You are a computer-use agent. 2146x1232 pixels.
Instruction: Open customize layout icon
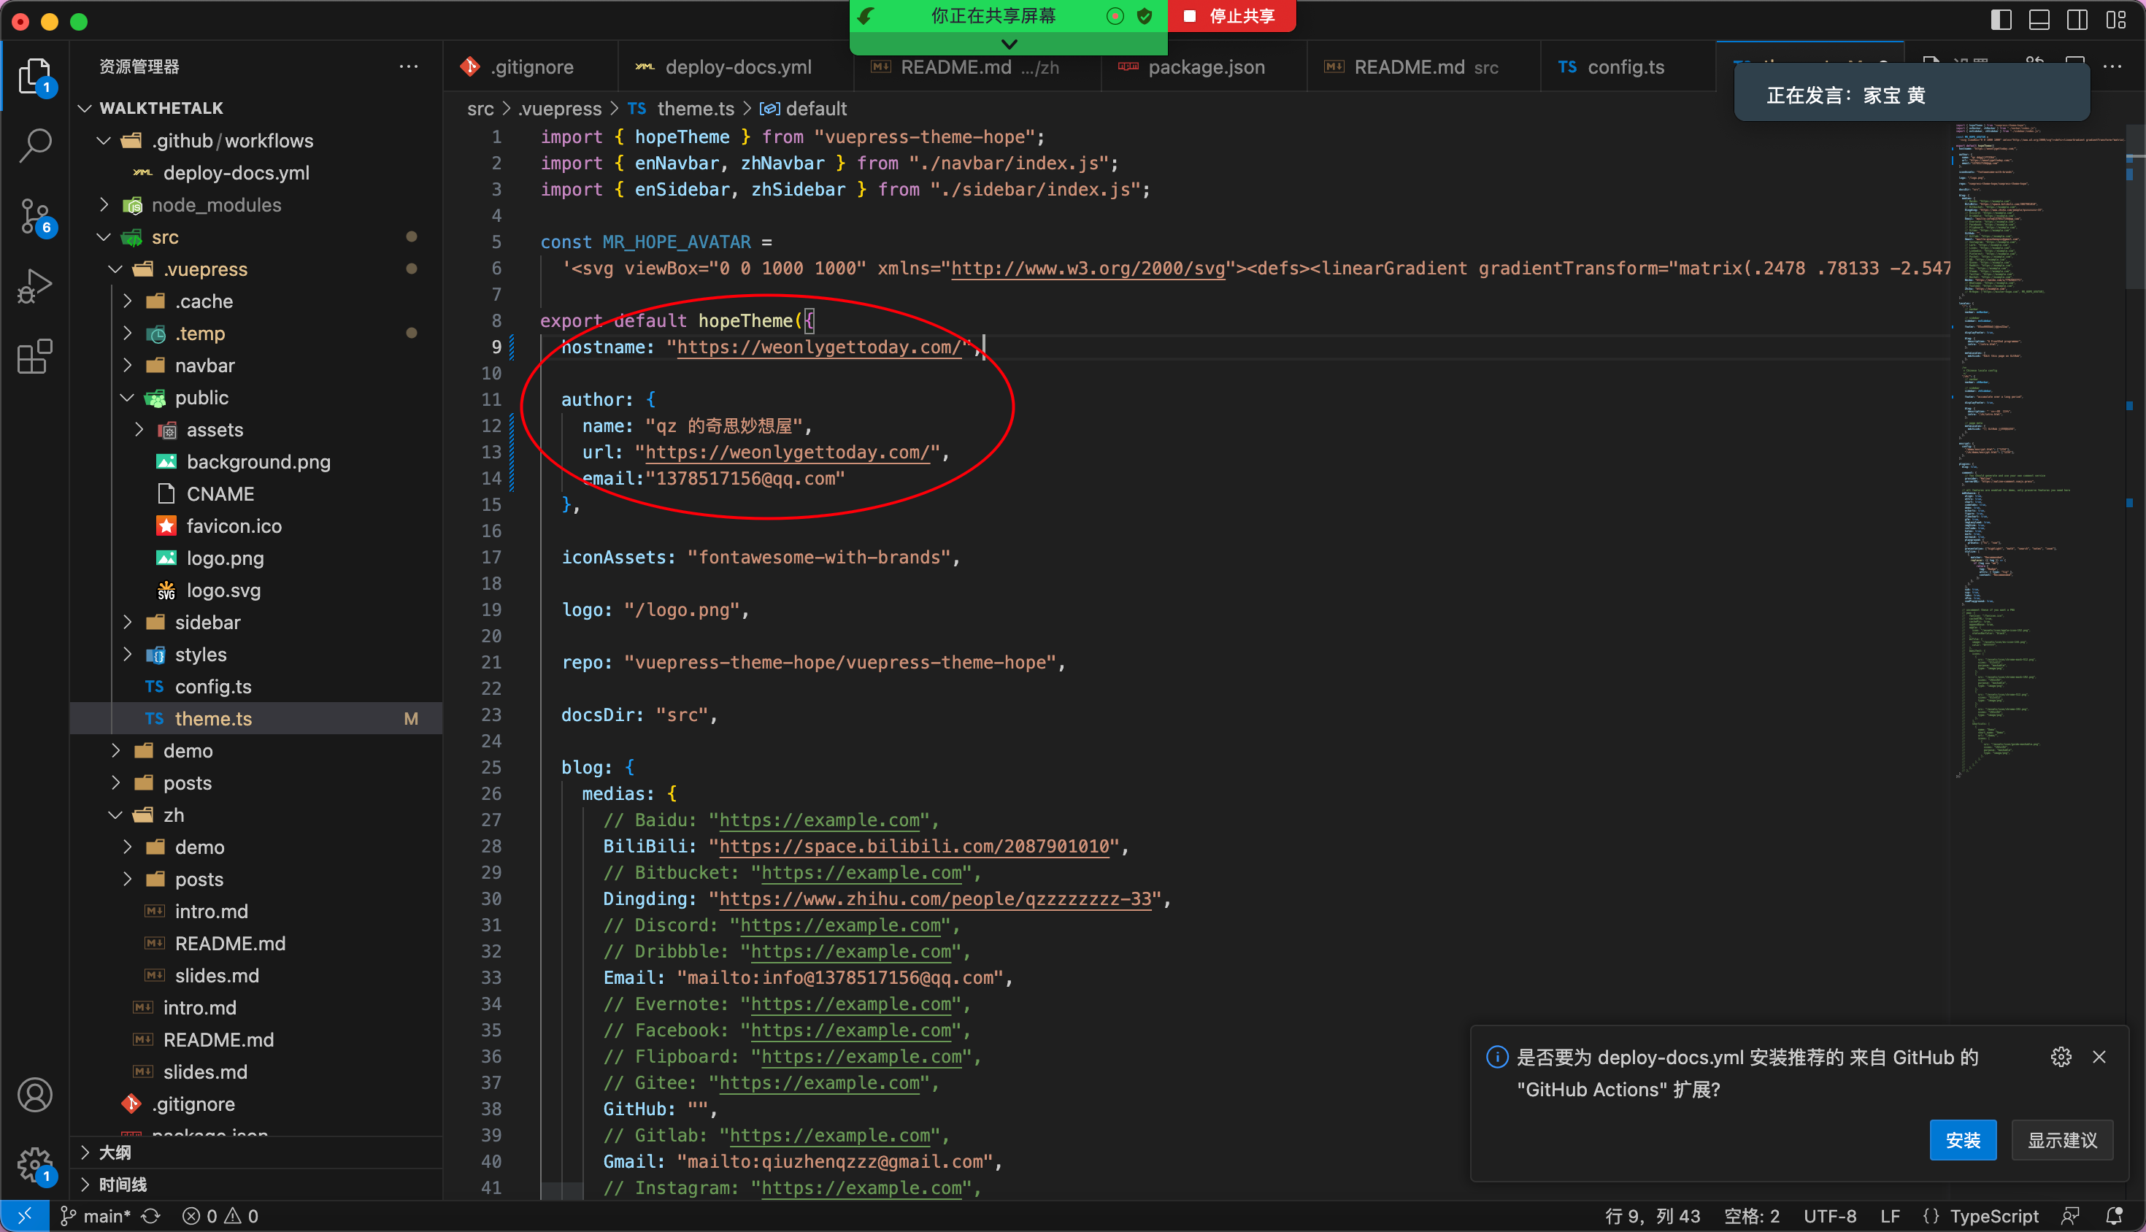2115,20
